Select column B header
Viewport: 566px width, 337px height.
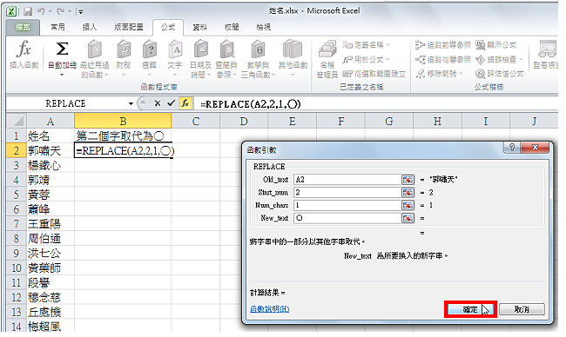pyautogui.click(x=123, y=121)
